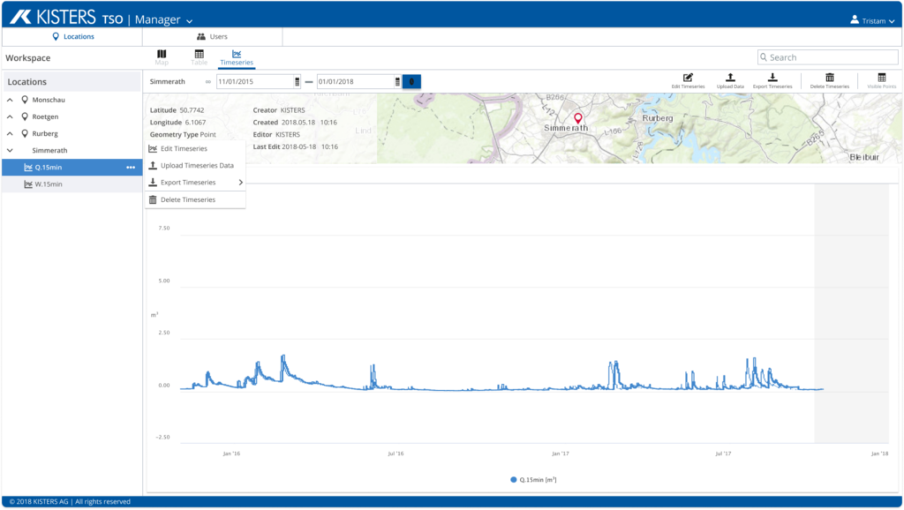Click the Visible Points grid icon
The height and width of the screenshot is (510, 904).
pos(881,78)
